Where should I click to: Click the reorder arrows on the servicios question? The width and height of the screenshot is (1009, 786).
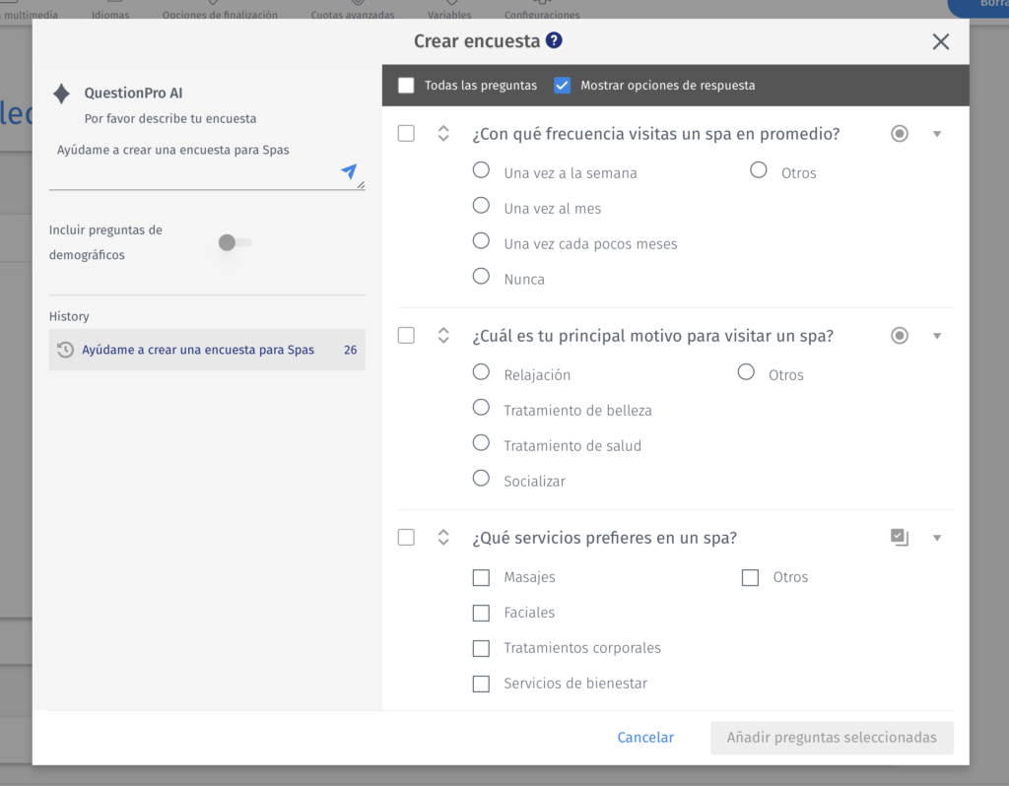(443, 537)
